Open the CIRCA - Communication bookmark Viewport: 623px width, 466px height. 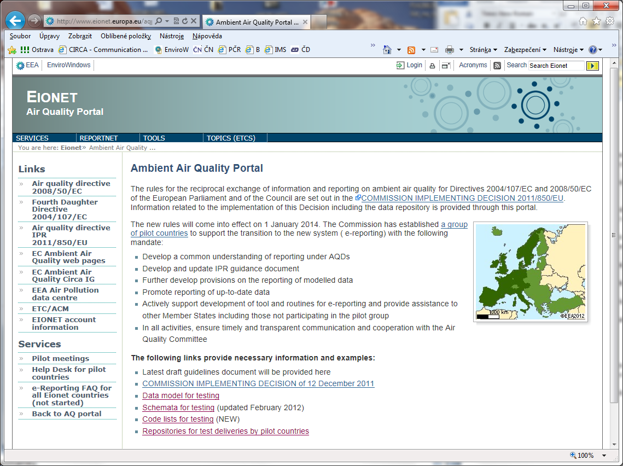tap(103, 50)
